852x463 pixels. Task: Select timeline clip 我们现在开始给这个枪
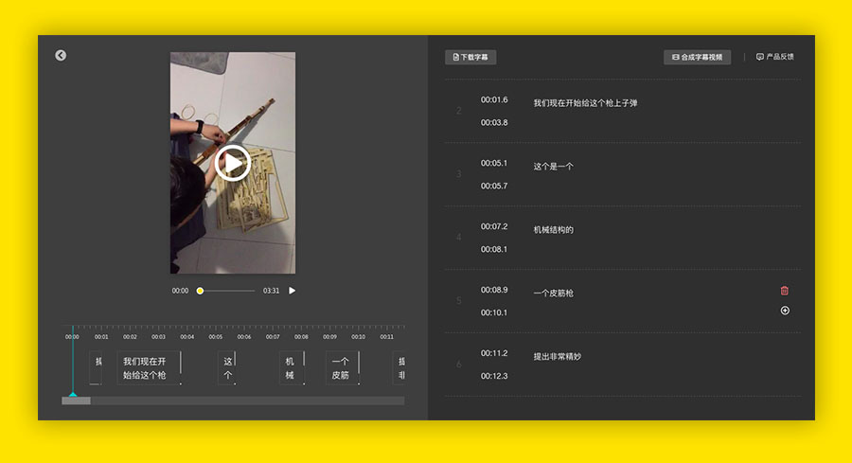(149, 368)
